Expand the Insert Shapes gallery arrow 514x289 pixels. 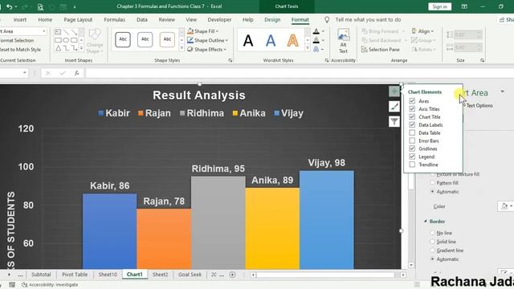coord(81,48)
